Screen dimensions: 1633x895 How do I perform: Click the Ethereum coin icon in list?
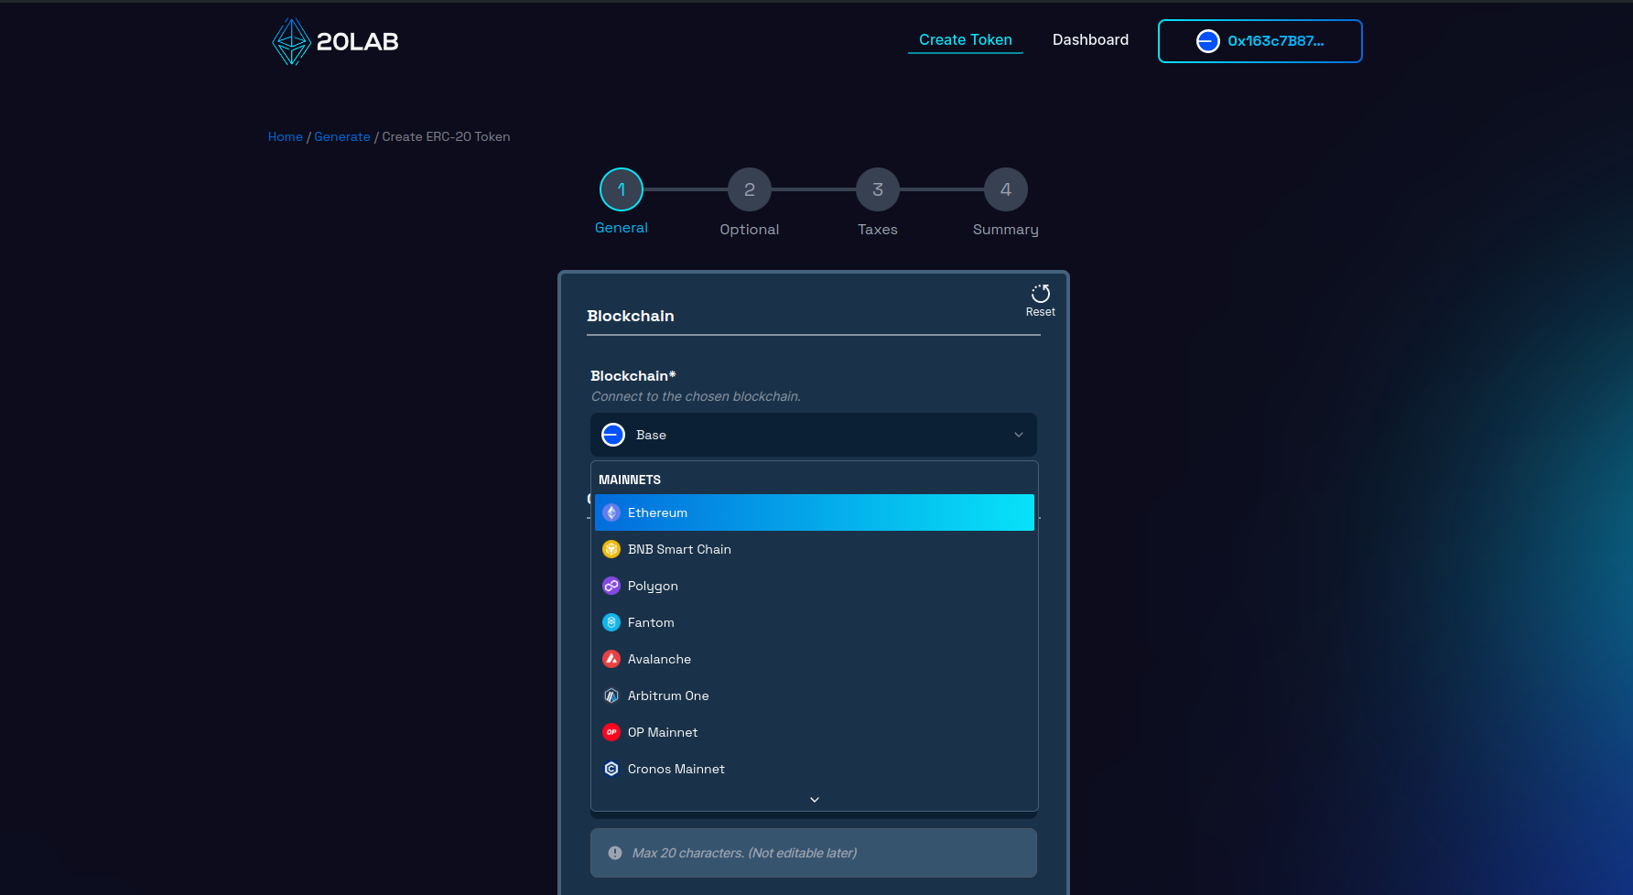point(611,512)
